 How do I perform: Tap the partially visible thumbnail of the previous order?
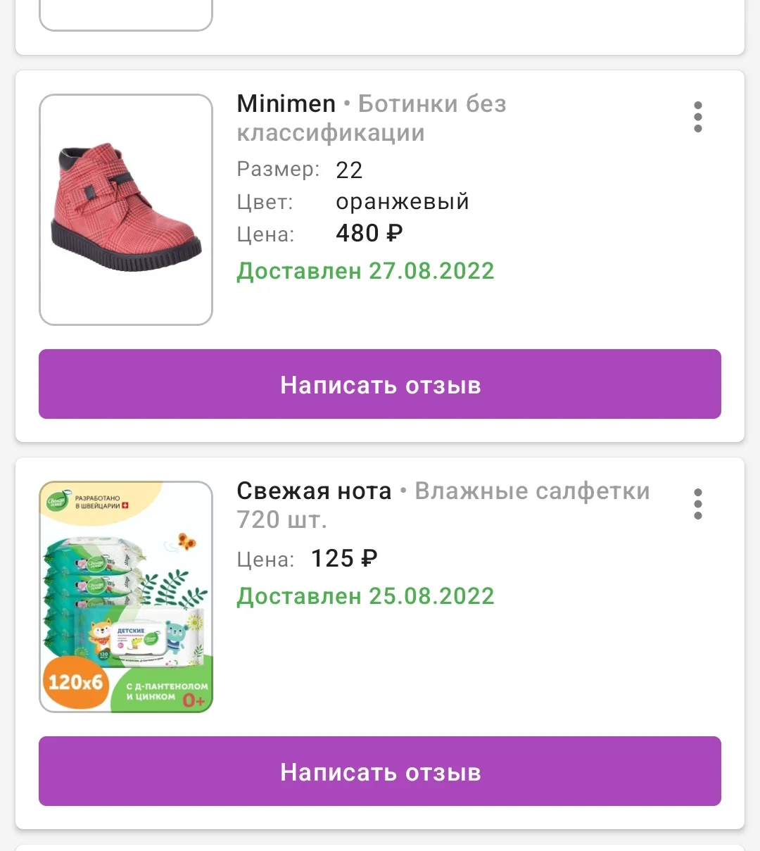pyautogui.click(x=126, y=14)
